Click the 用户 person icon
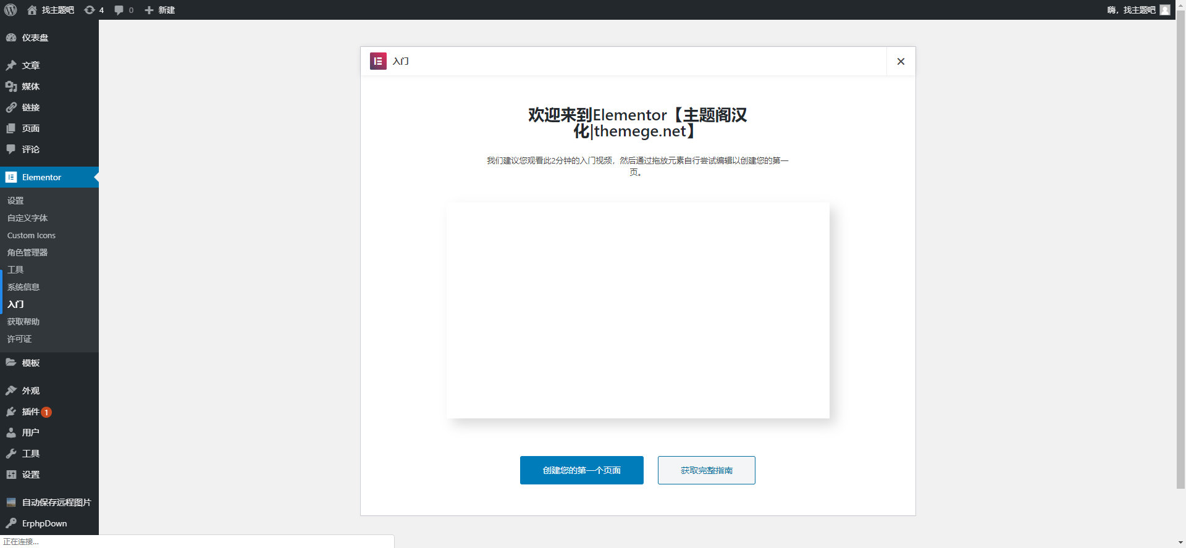Screen dimensions: 1186x548 [11, 433]
